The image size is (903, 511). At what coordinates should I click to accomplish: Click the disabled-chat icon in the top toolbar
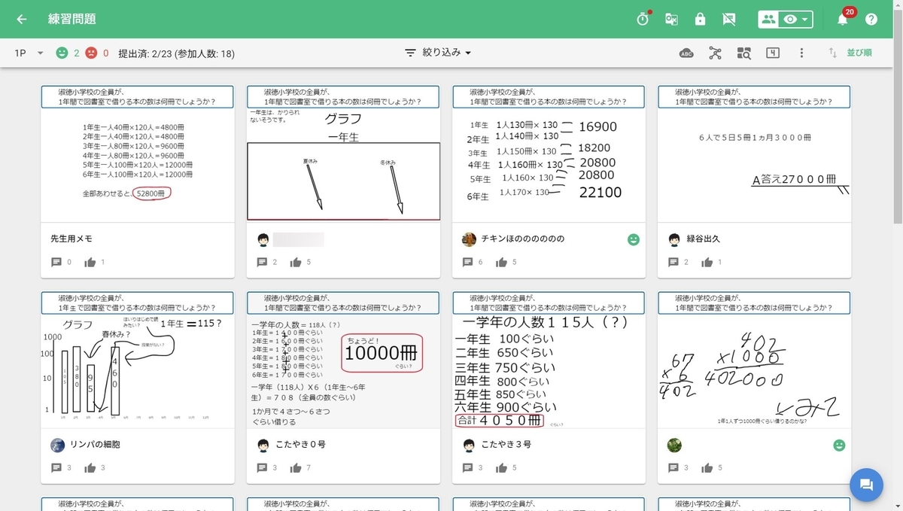click(x=728, y=18)
